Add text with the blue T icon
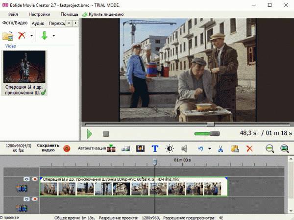 pos(155,148)
